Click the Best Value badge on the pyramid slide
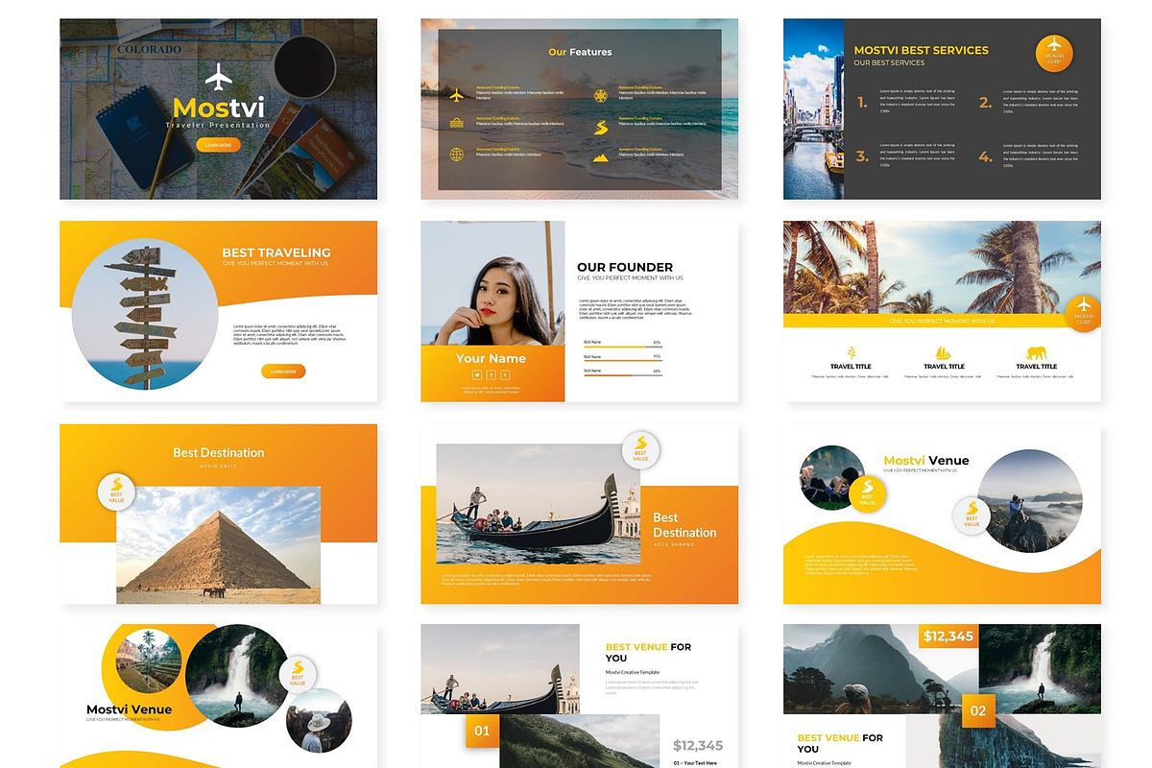Image resolution: width=1152 pixels, height=768 pixels. [x=116, y=491]
